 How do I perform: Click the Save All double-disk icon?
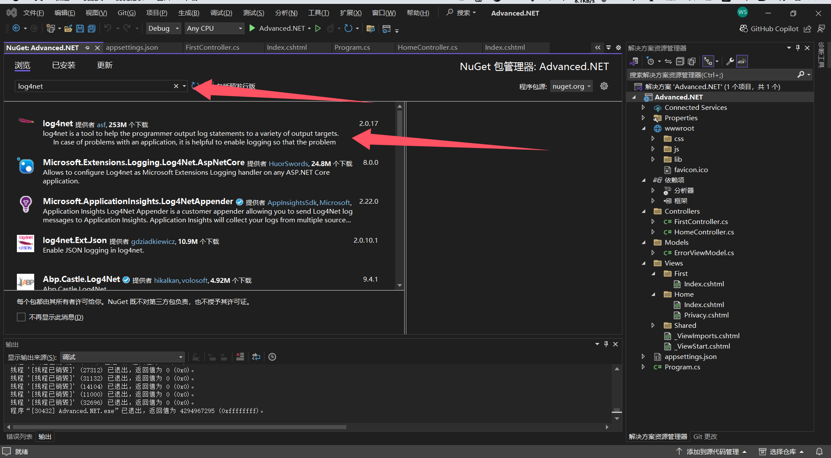[x=91, y=29]
